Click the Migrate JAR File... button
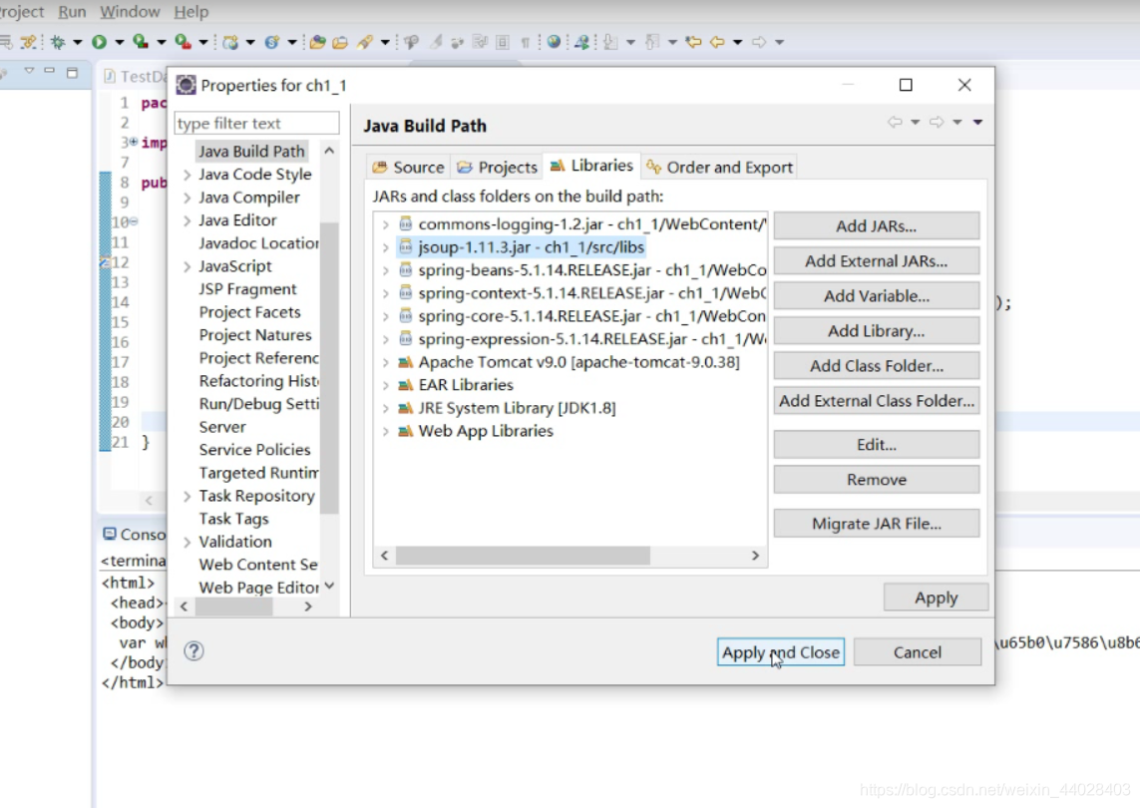1140x808 pixels. [876, 524]
